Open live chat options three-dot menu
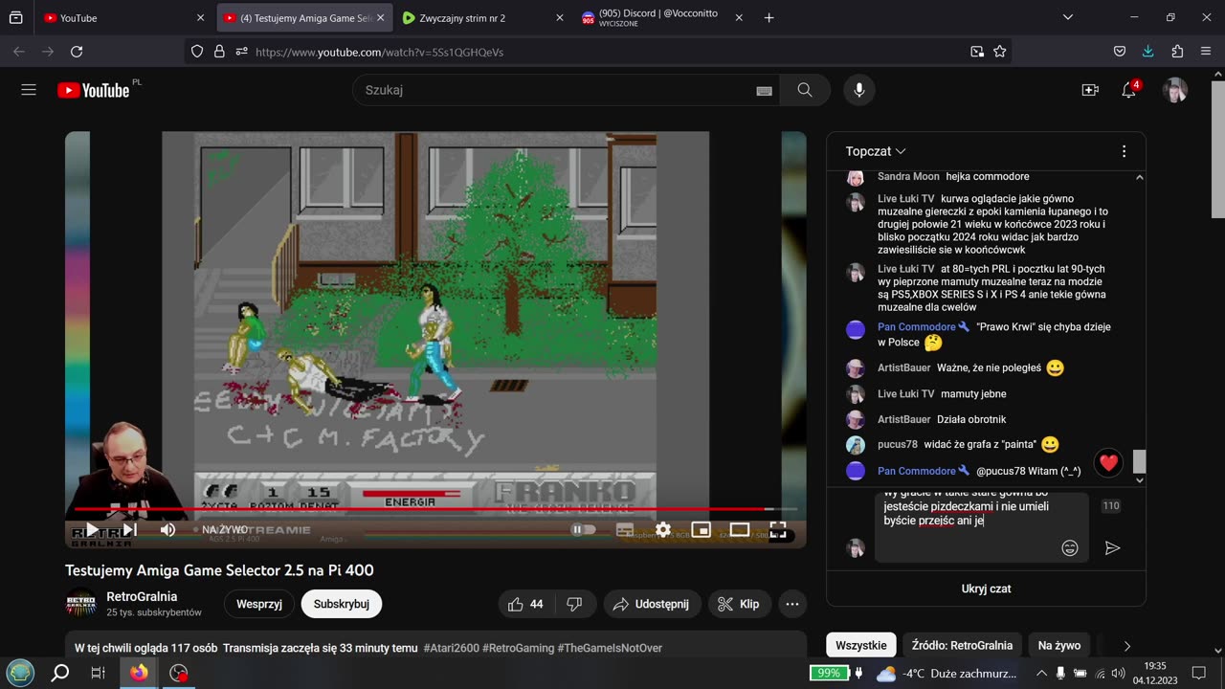1225x689 pixels. pyautogui.click(x=1124, y=151)
